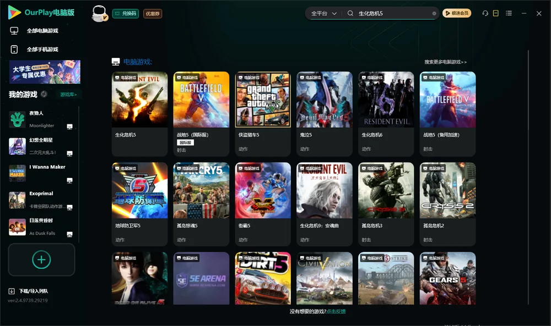Select 生化危机9: 安魂曲 cover
The height and width of the screenshot is (326, 551).
click(x=325, y=191)
